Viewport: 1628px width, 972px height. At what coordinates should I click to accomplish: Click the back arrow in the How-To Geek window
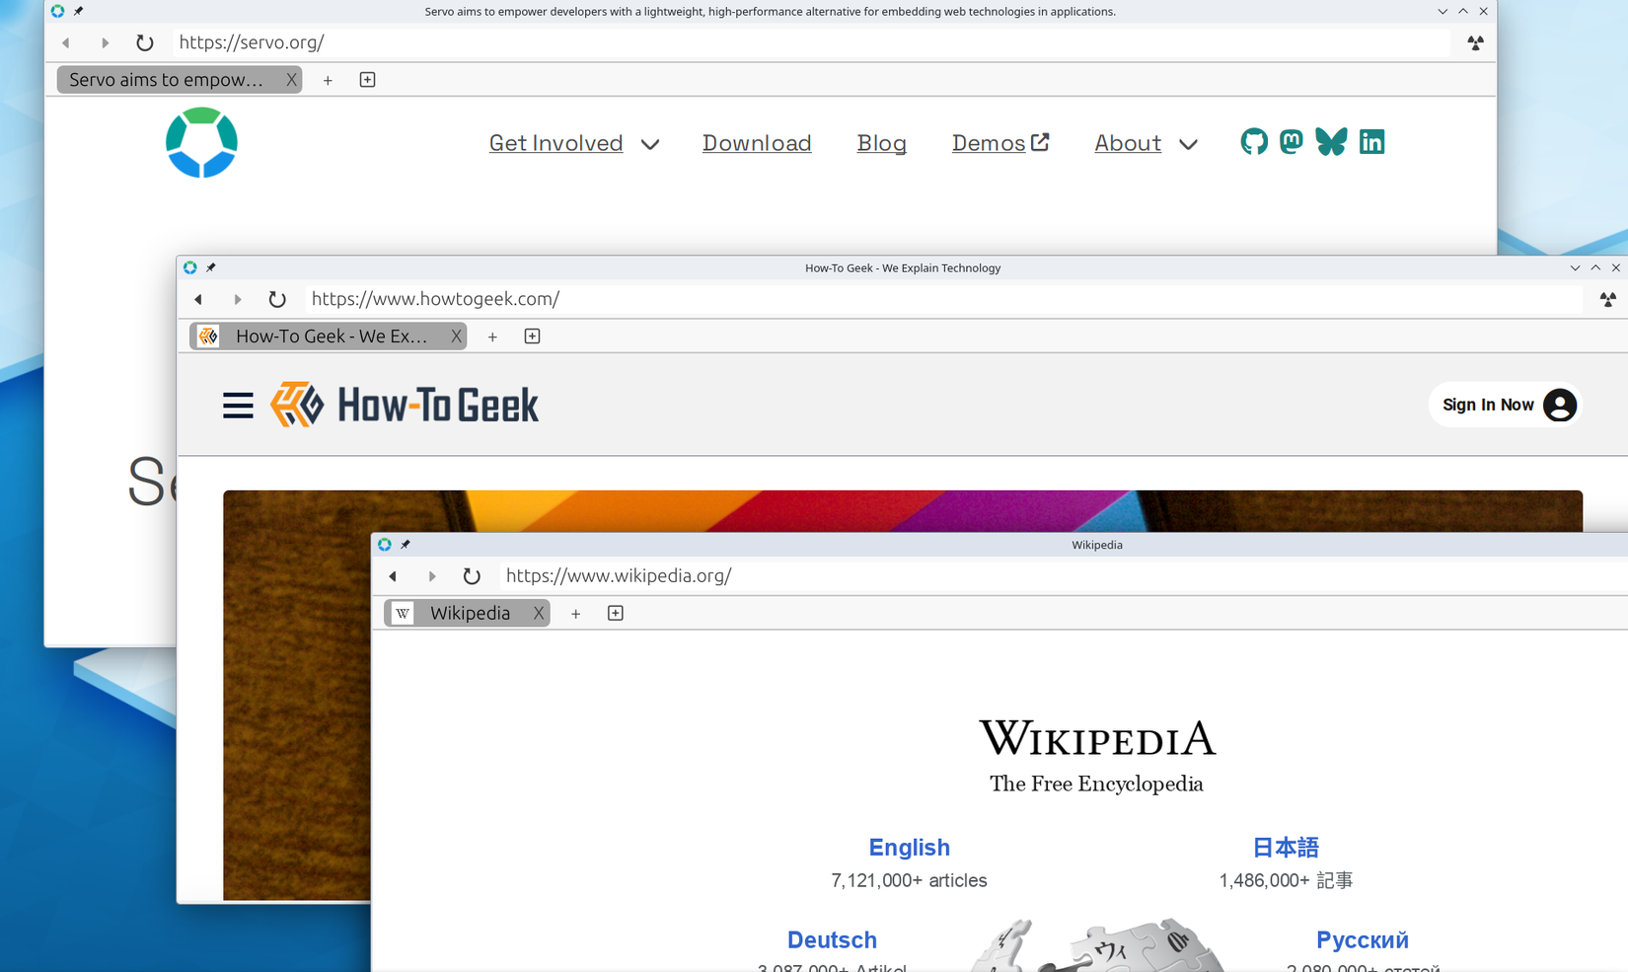pyautogui.click(x=197, y=299)
